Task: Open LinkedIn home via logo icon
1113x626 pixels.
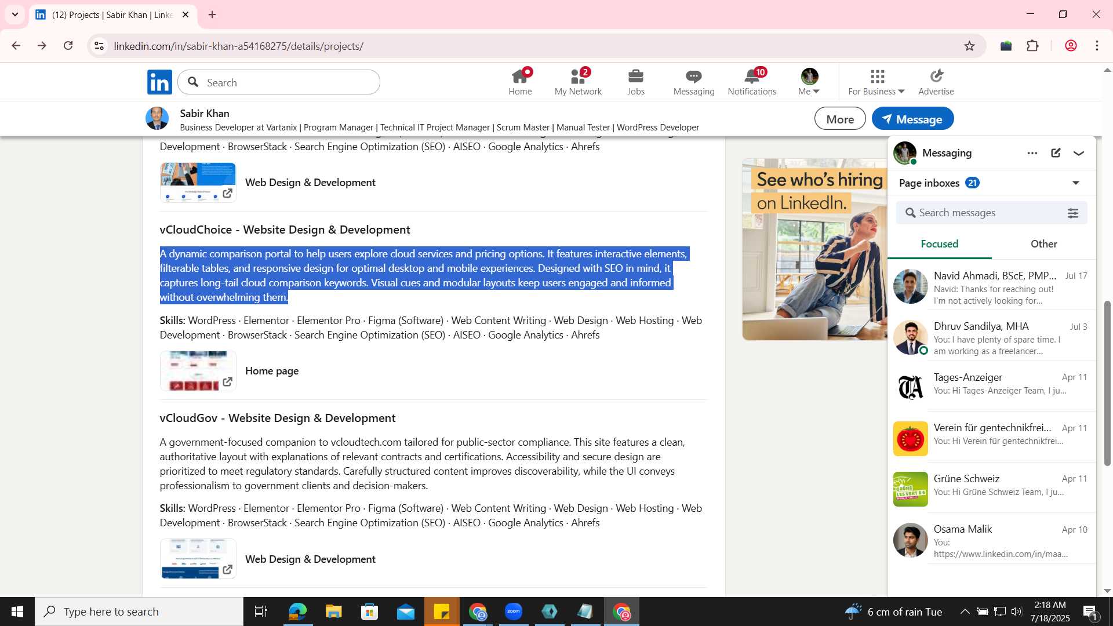Action: coord(159,82)
